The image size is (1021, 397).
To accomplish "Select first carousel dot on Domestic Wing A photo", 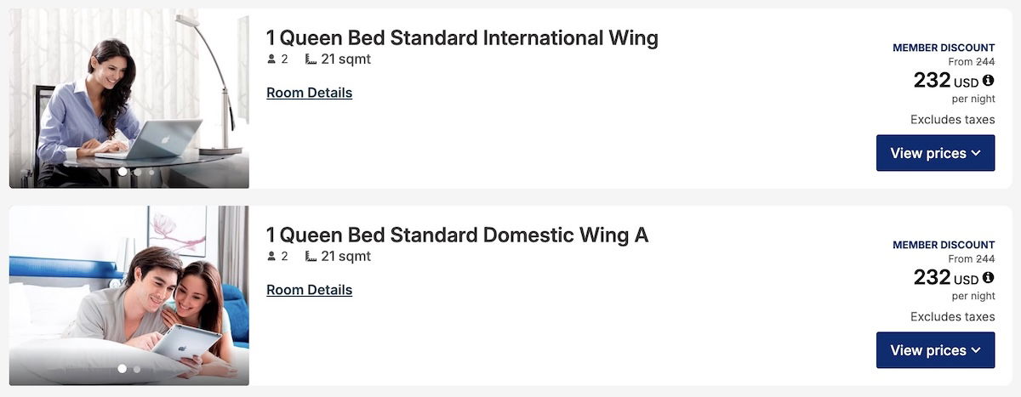I will (122, 369).
